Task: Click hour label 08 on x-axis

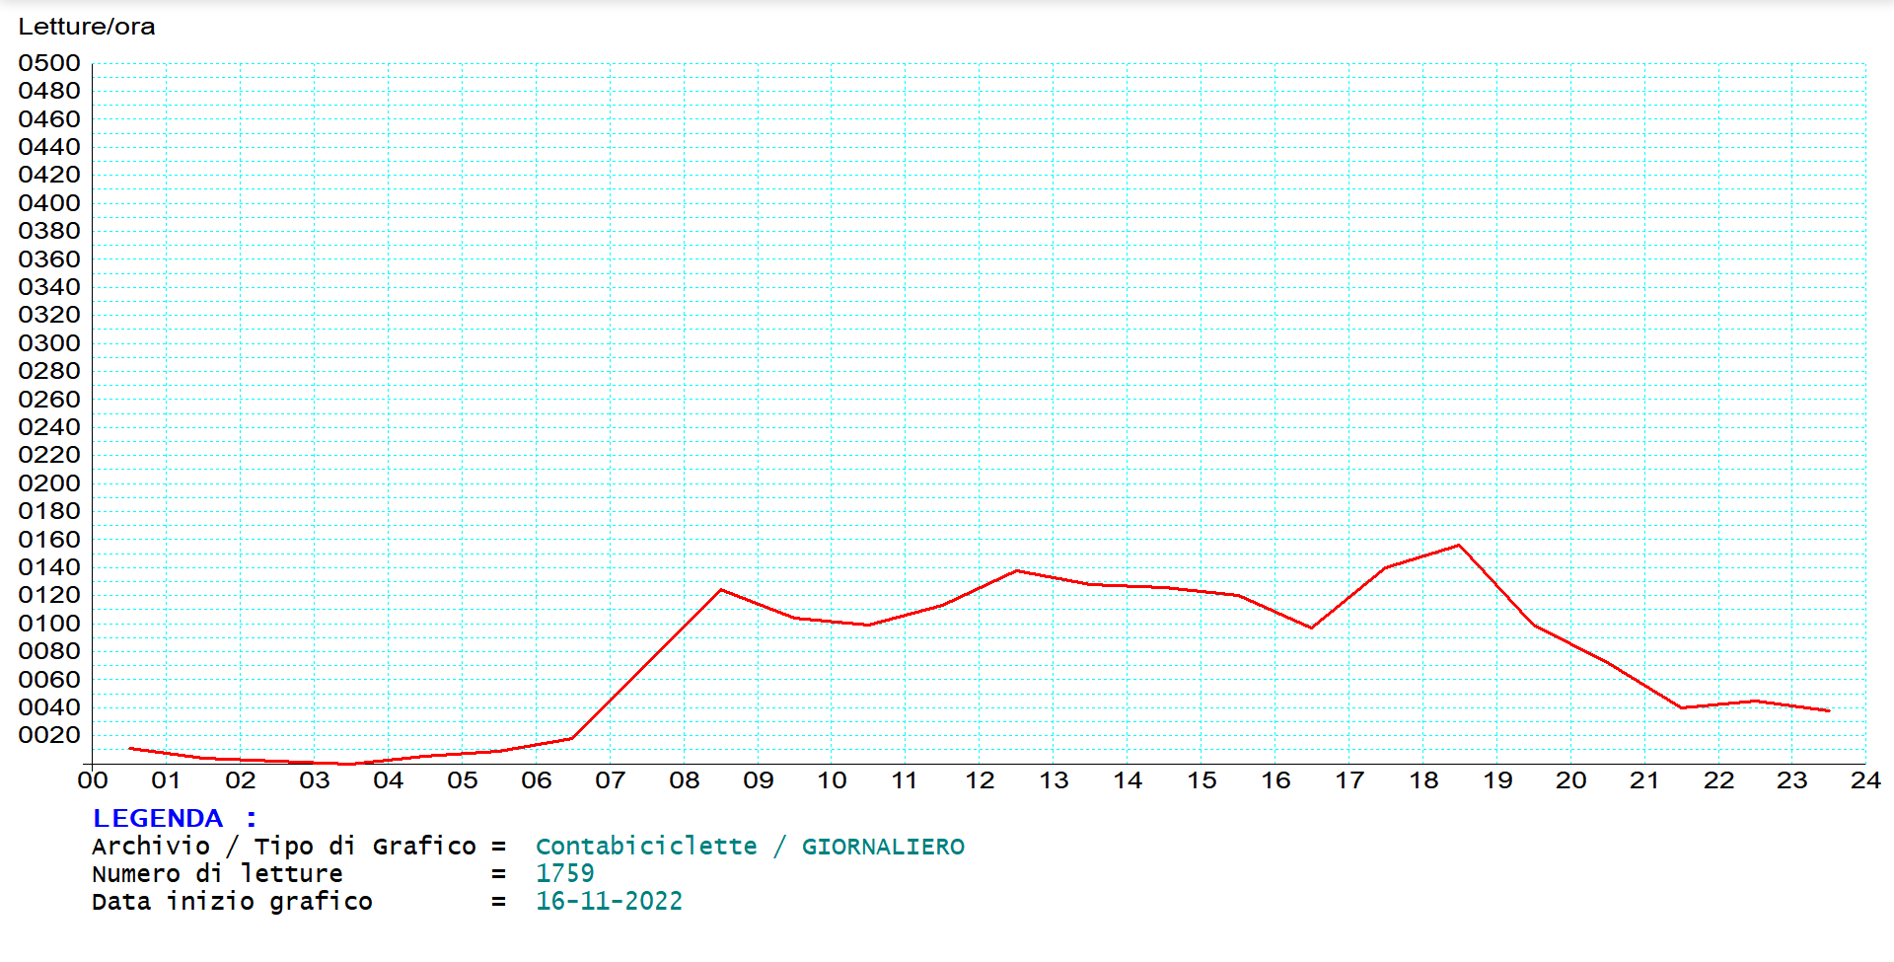Action: coord(685,780)
